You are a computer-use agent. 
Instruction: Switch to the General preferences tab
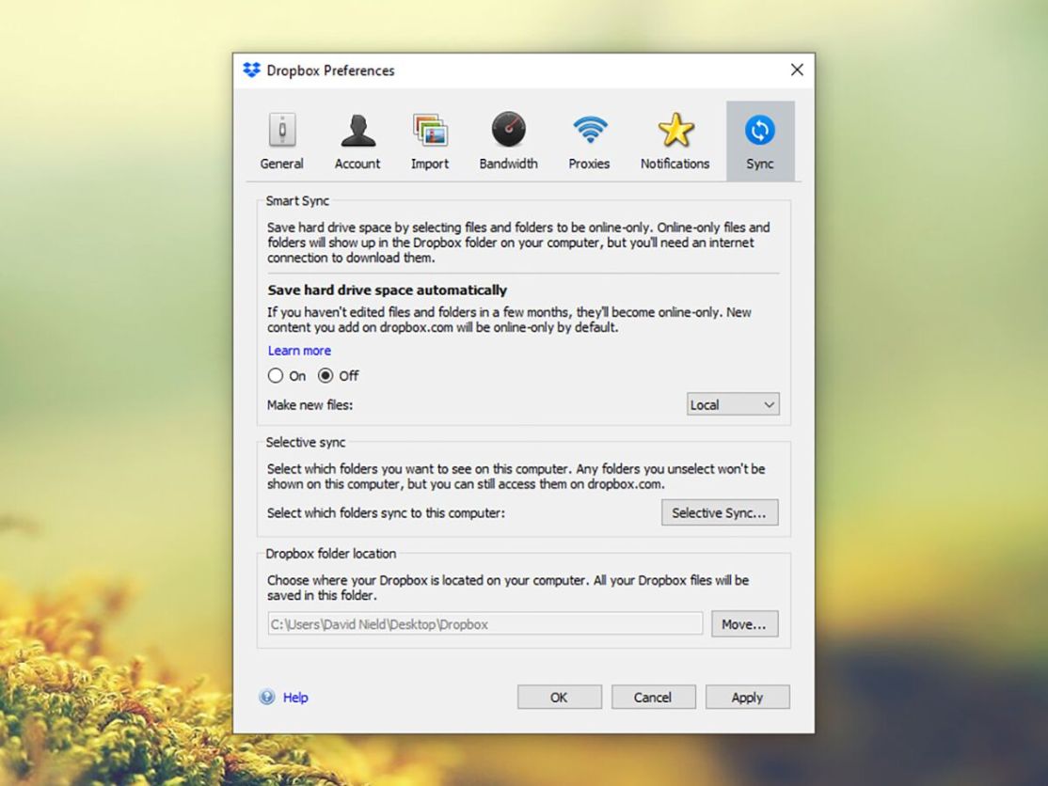(x=281, y=141)
